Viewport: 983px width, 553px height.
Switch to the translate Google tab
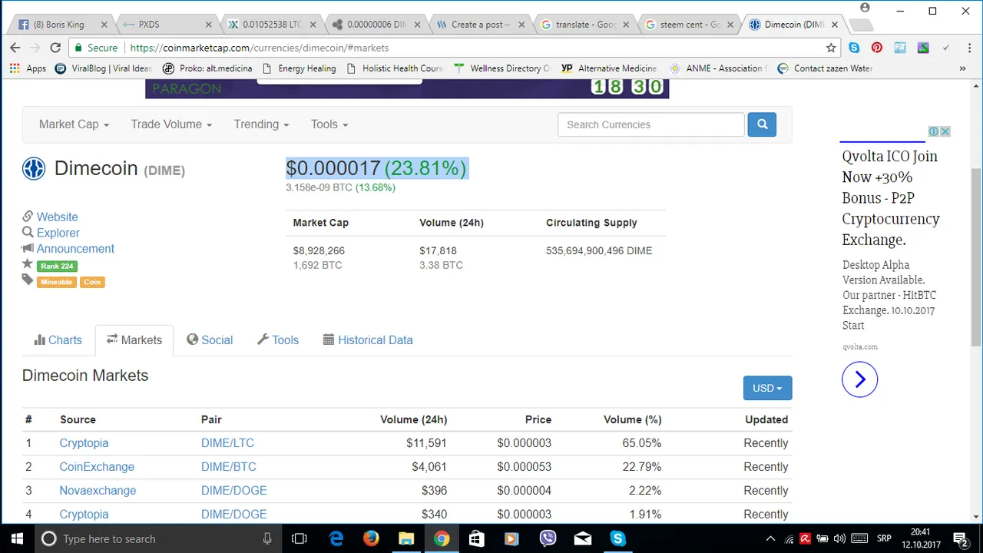point(584,25)
